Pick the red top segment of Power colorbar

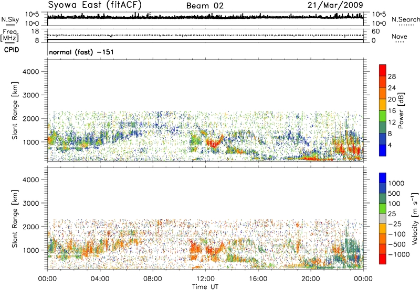coord(383,70)
